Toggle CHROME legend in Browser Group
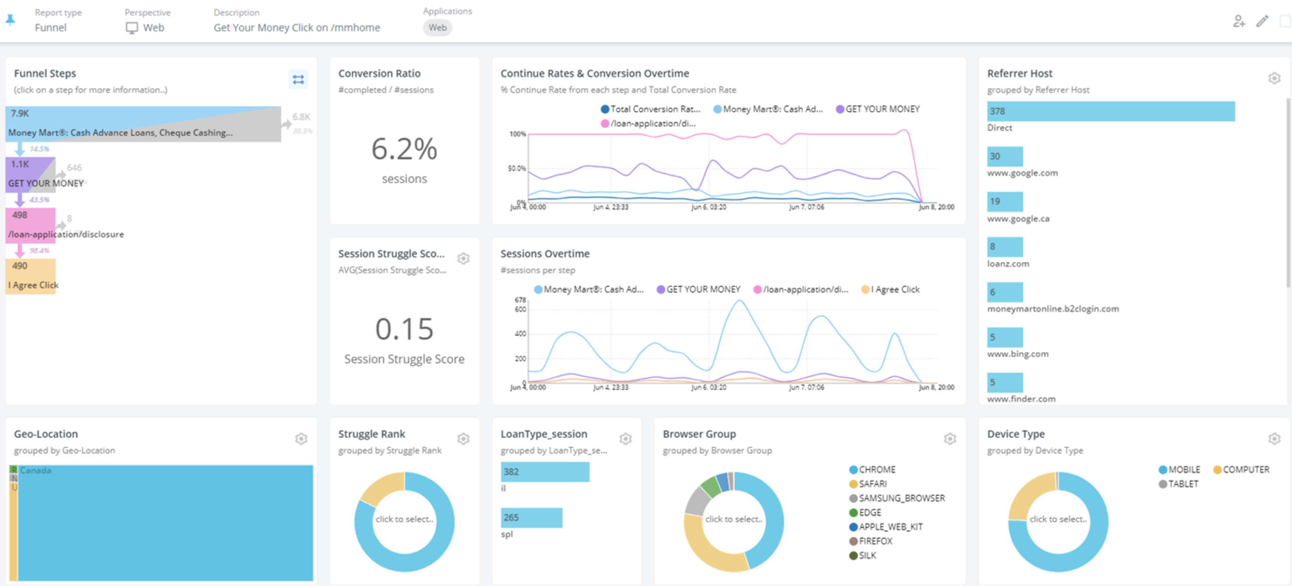Screen dimensions: 1292x586 click(872, 470)
